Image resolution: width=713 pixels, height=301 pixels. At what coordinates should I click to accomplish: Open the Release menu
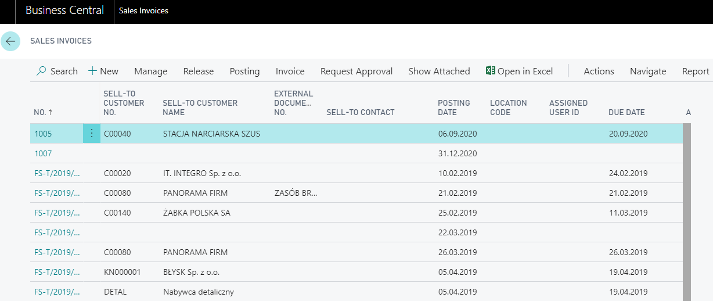(x=199, y=71)
